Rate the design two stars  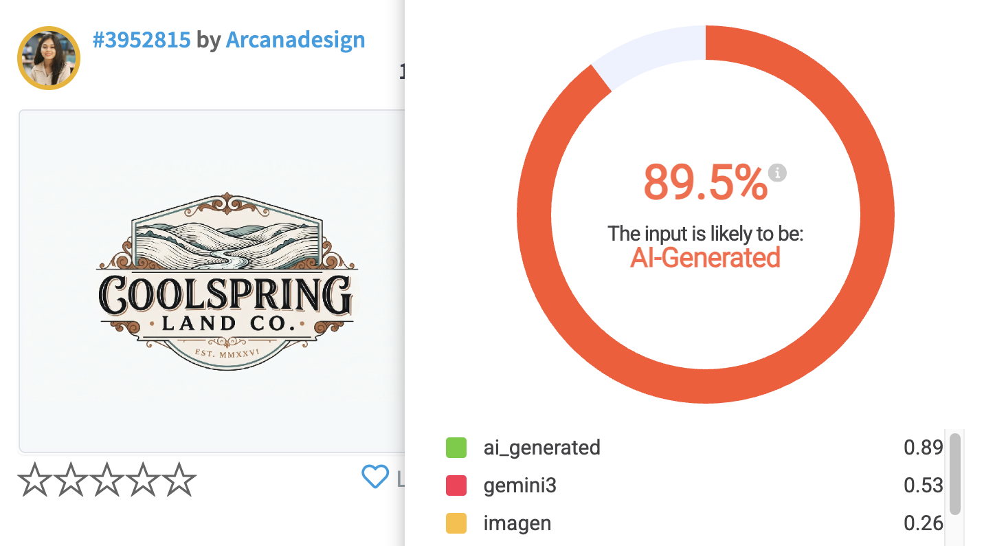click(x=70, y=479)
